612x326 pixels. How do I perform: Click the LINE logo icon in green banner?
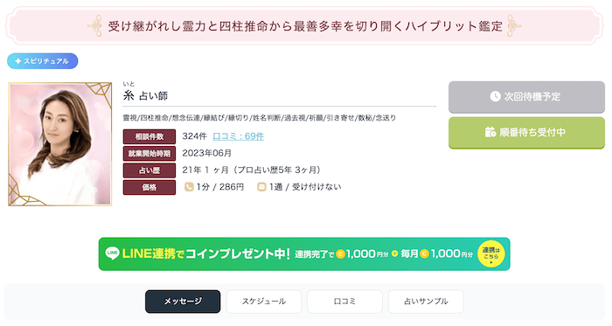point(112,253)
